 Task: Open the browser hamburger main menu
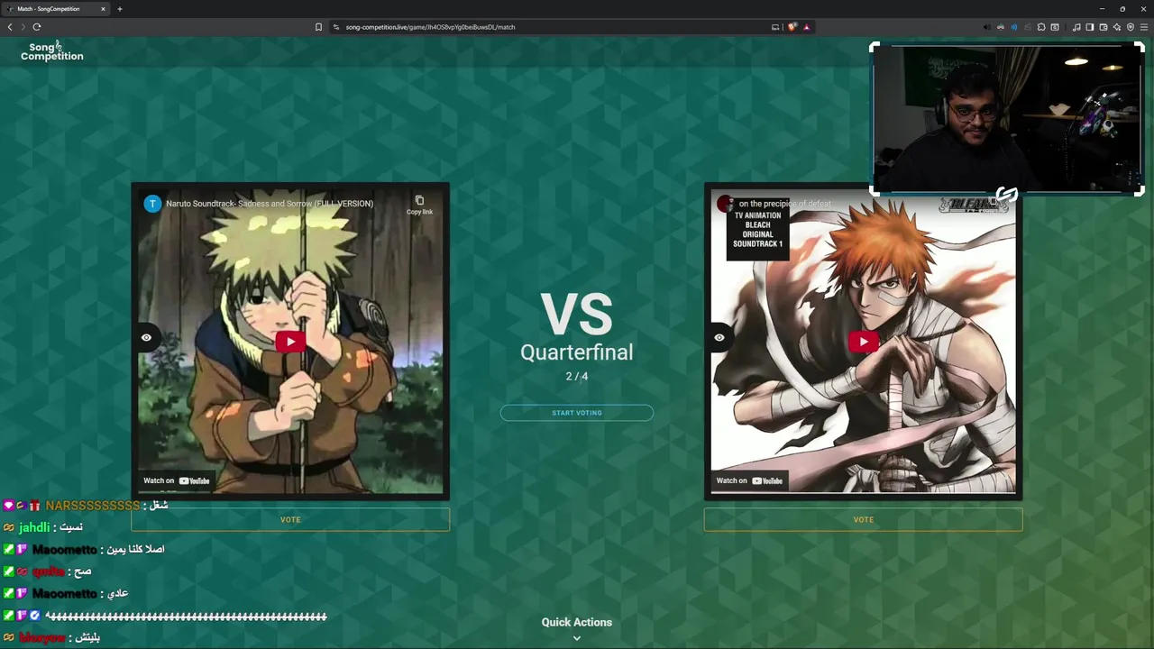coord(1144,27)
